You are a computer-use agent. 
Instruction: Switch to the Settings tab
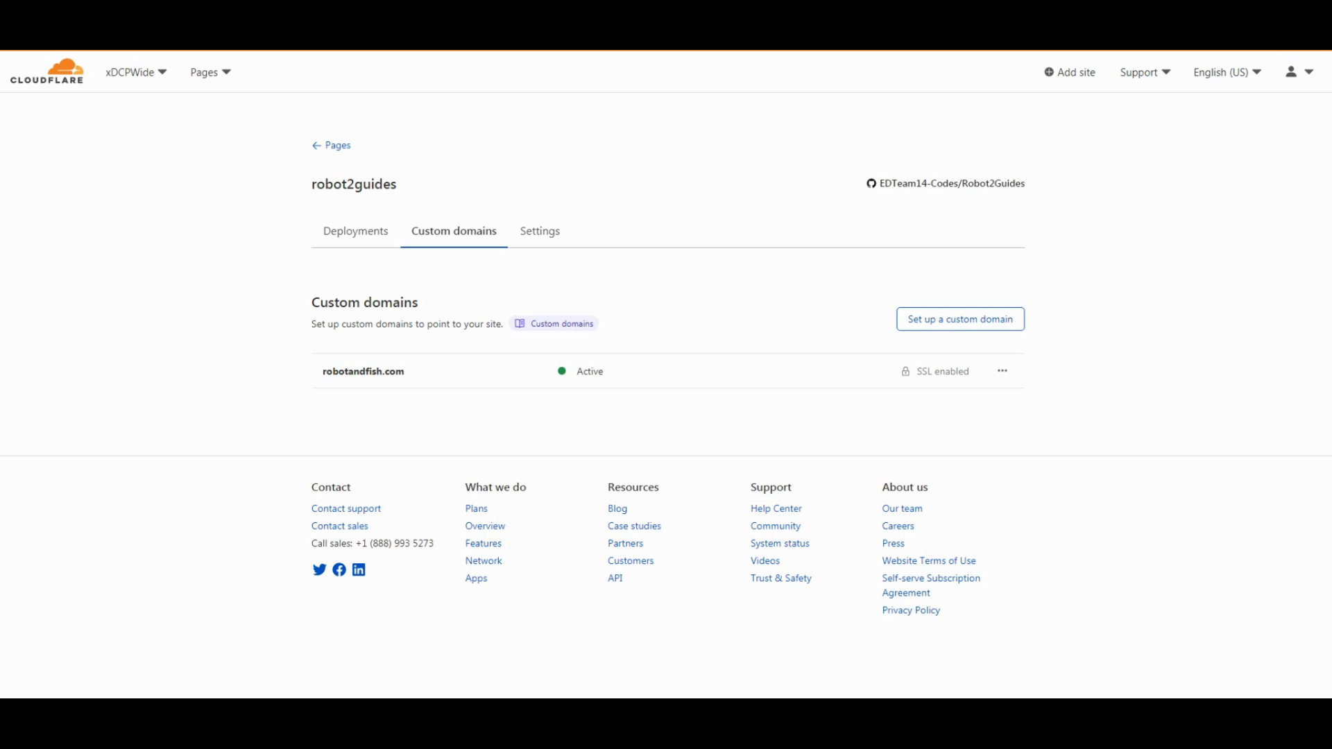point(540,231)
